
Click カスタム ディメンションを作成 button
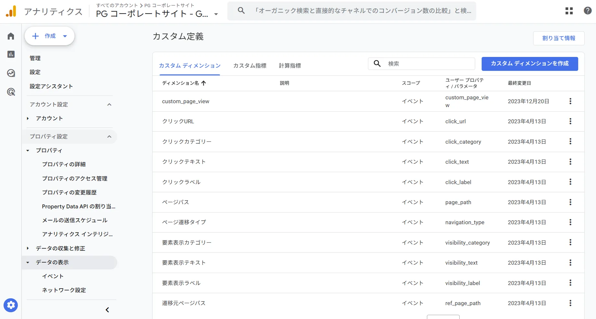click(x=530, y=64)
